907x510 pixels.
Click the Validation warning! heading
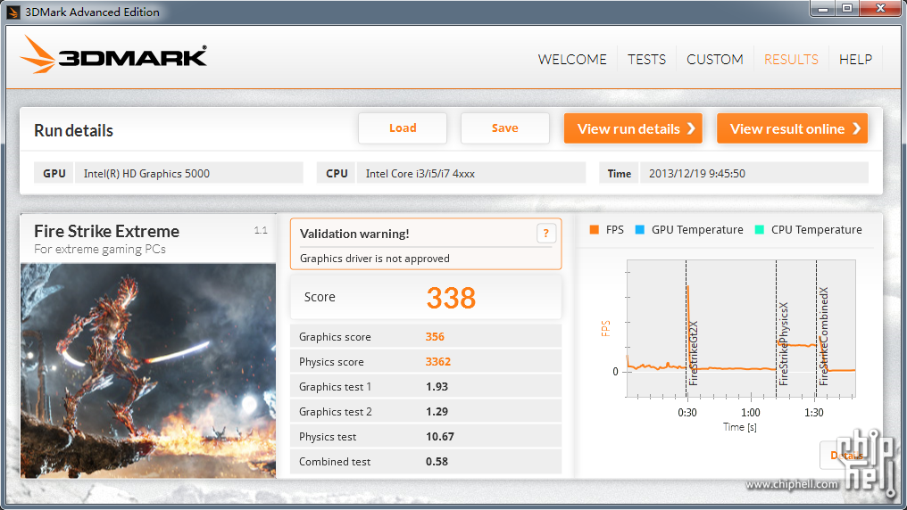pyautogui.click(x=354, y=234)
